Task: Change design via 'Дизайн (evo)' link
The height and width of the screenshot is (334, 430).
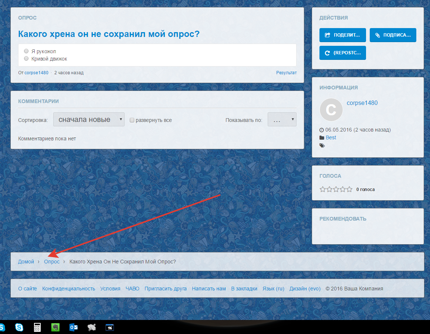Action: coord(305,289)
